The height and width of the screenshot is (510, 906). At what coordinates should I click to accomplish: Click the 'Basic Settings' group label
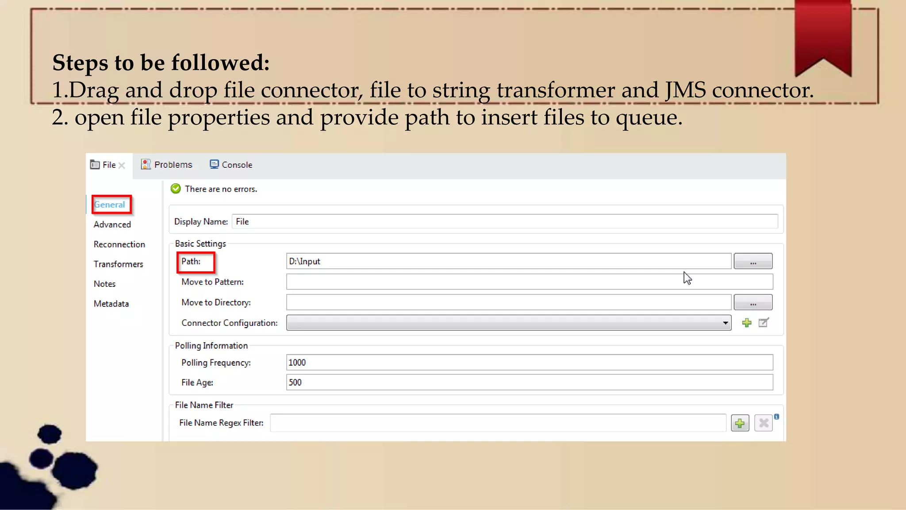(x=200, y=243)
